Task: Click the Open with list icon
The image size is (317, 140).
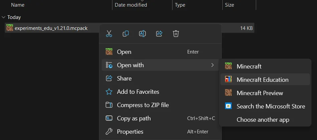Action: [109, 65]
